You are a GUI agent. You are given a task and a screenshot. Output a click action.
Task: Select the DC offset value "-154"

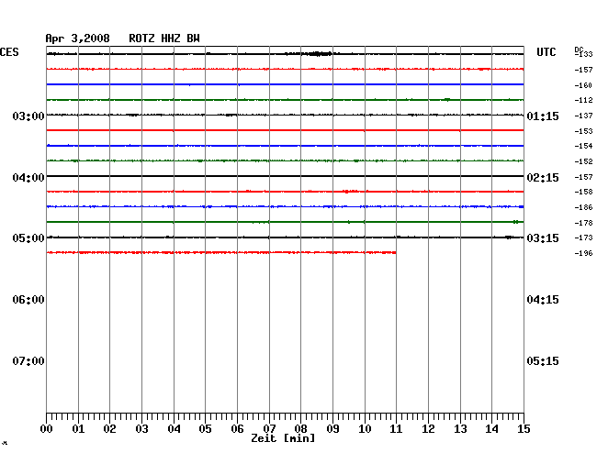point(583,146)
